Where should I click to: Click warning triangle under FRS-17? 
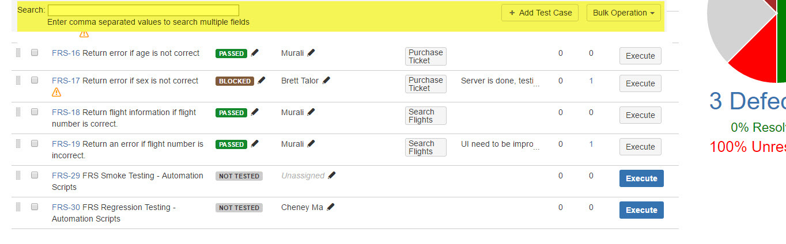(x=56, y=92)
